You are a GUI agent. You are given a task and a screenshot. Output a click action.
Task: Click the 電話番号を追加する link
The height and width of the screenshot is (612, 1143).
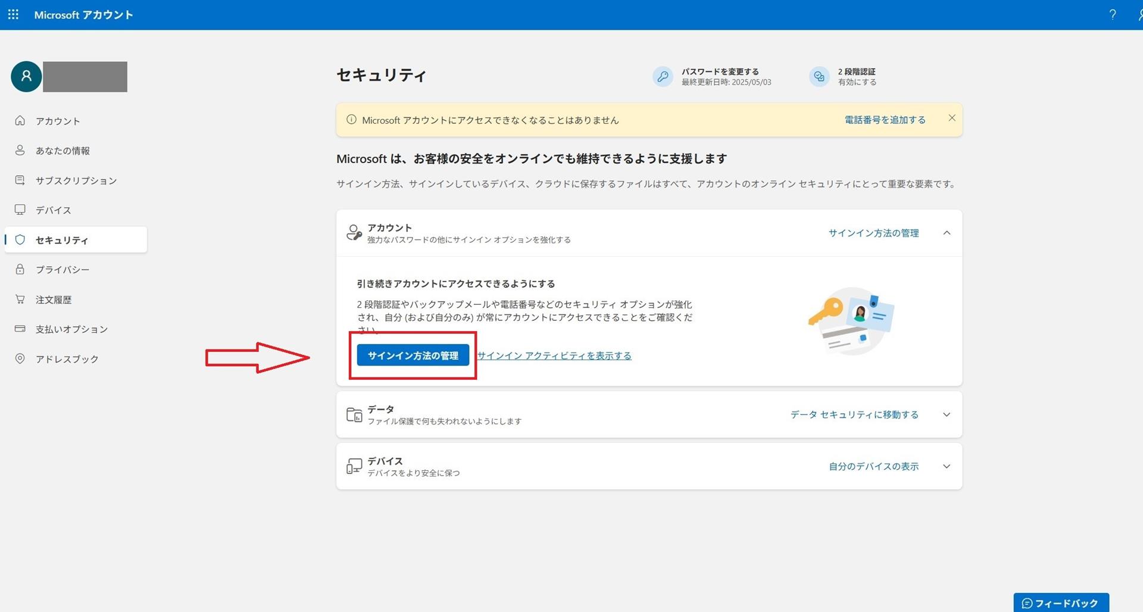coord(884,119)
